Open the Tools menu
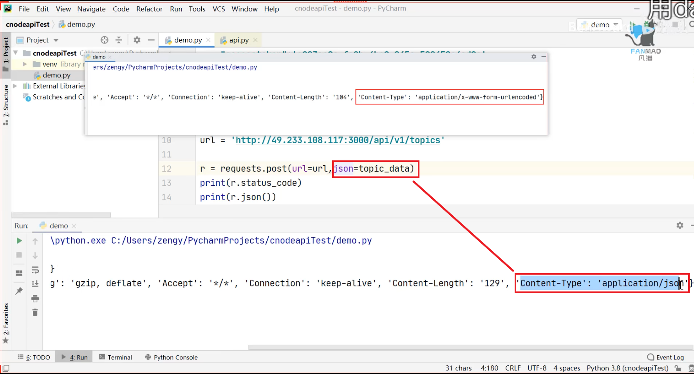Image resolution: width=694 pixels, height=374 pixels. coord(197,9)
